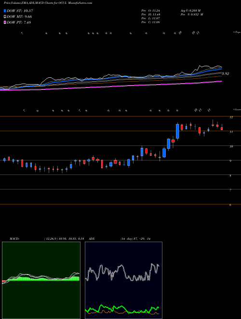Click the MACD title label
The width and height of the screenshot is (241, 319).
click(14, 239)
